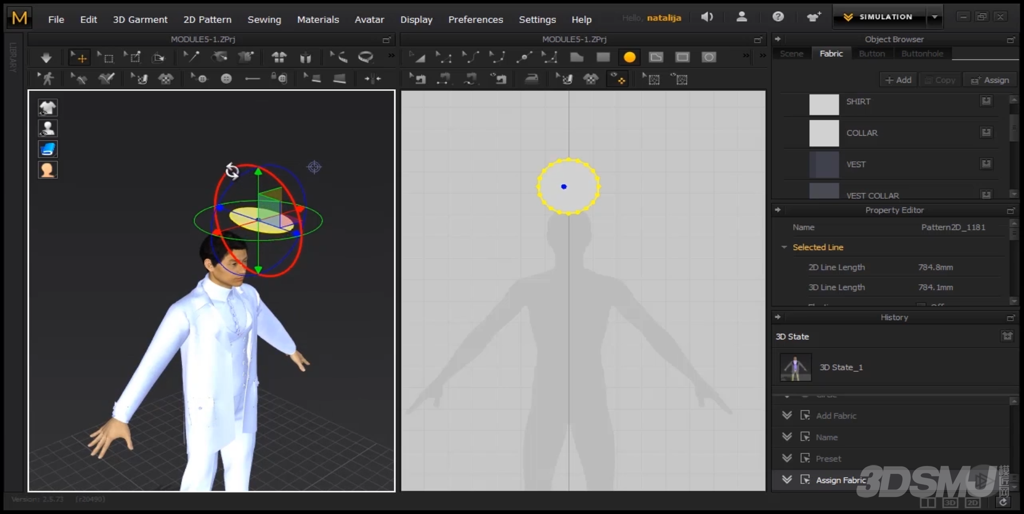Click the Reset 2D Arrangement shirt icon
This screenshot has width=1024, height=514.
pos(279,57)
